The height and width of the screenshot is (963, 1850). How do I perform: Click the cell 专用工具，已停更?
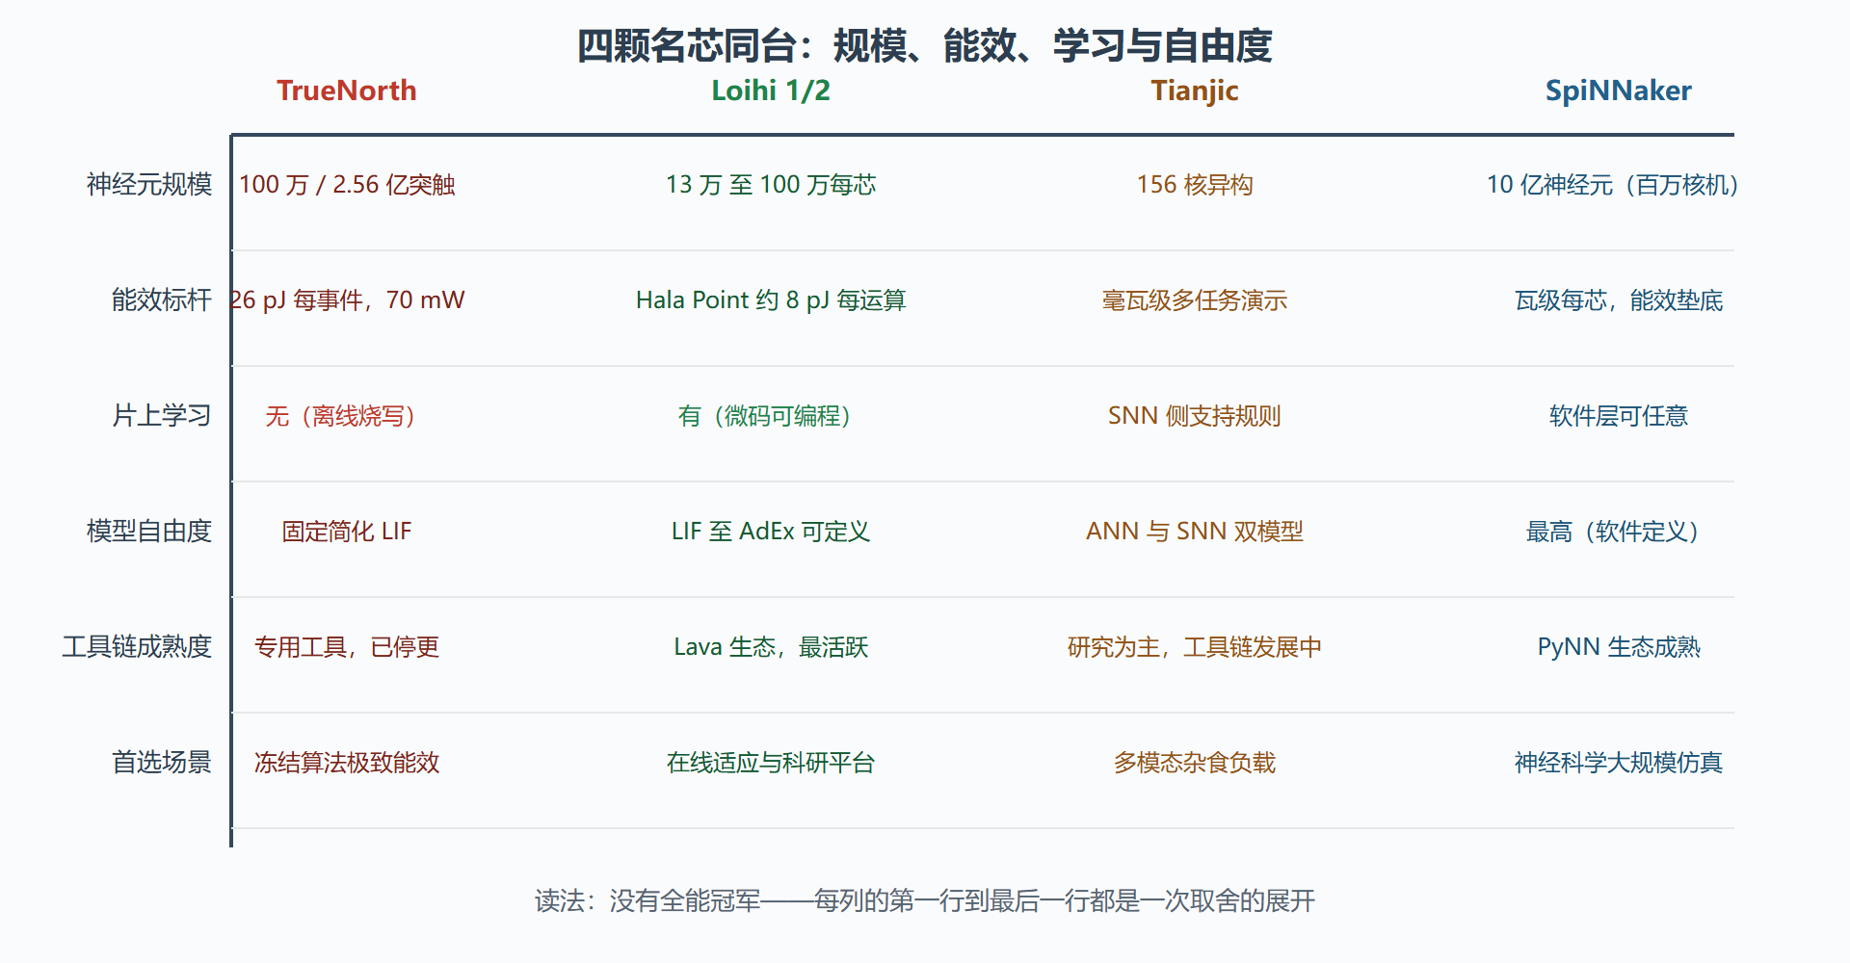(347, 646)
